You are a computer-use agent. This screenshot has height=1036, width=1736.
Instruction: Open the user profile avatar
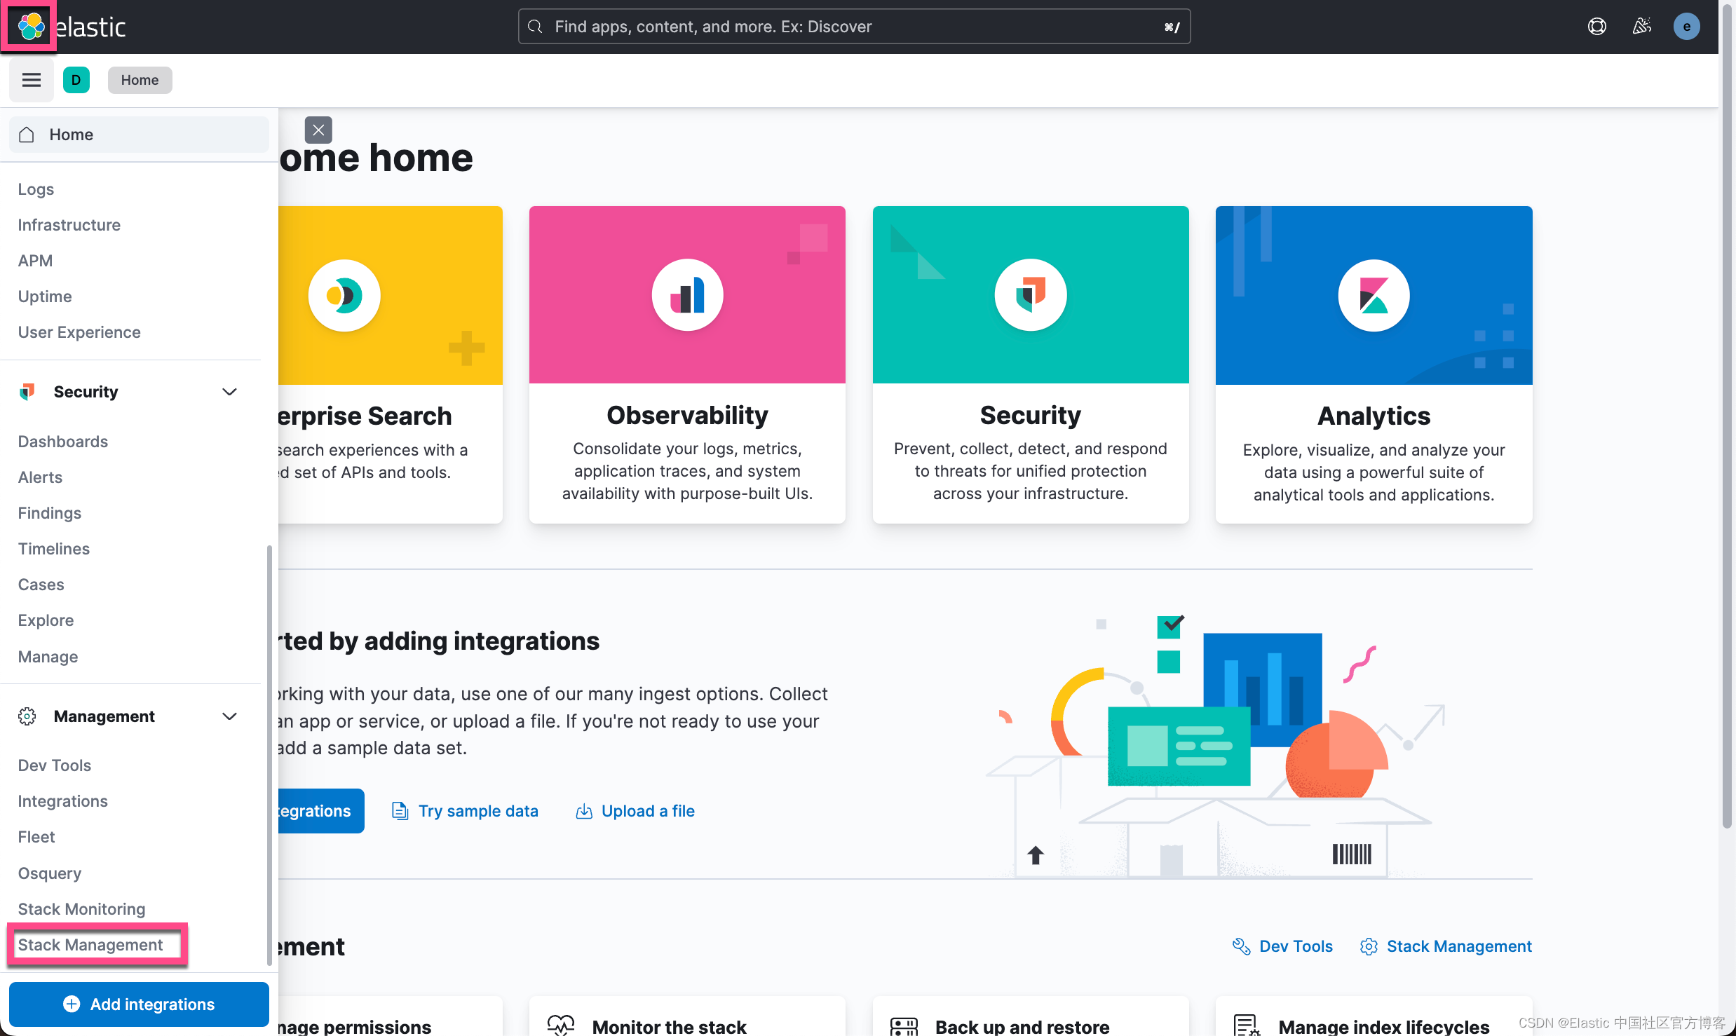1686,27
